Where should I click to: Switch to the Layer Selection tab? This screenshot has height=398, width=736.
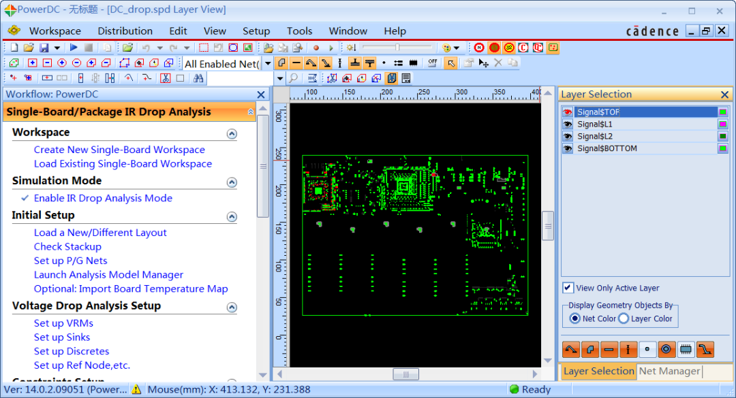(x=598, y=371)
